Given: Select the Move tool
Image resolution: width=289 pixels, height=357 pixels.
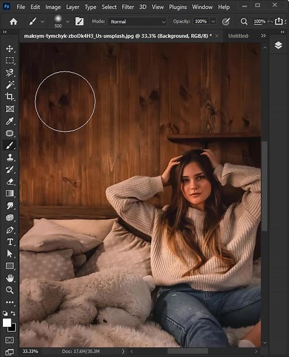Looking at the screenshot, I should 10,49.
